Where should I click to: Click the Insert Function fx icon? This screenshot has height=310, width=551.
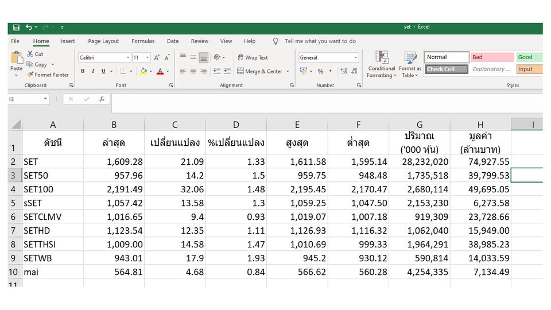click(102, 99)
